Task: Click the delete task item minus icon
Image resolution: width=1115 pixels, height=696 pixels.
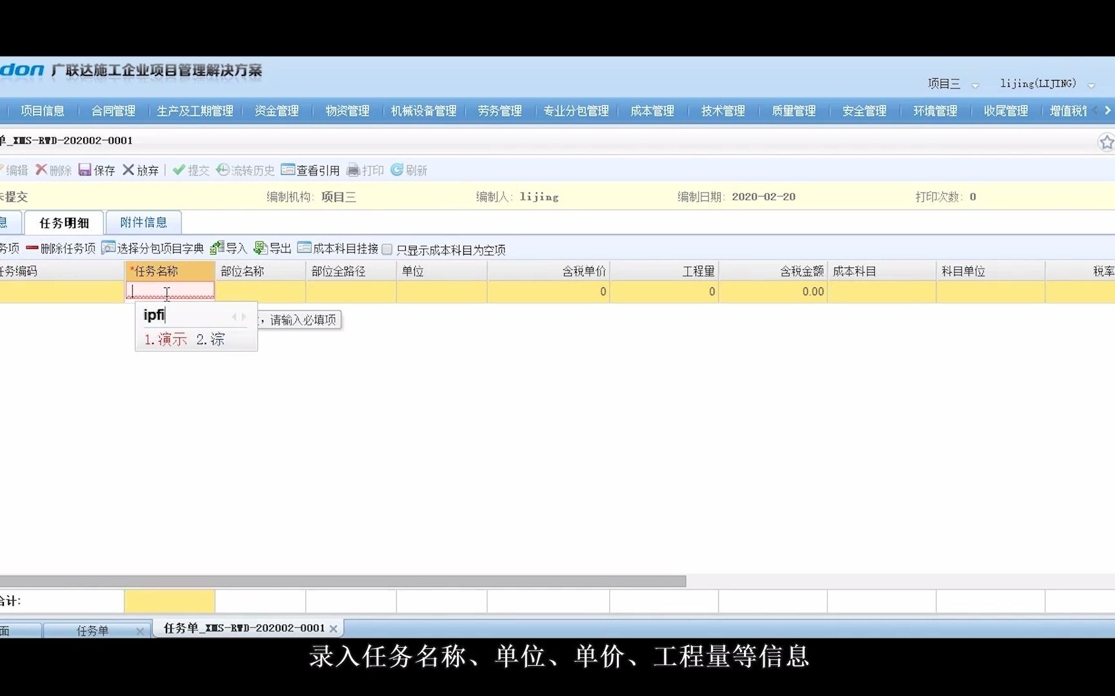Action: (x=32, y=248)
